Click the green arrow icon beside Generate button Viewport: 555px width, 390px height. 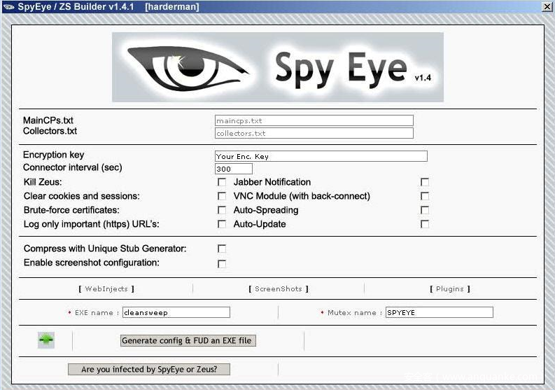[x=46, y=340]
